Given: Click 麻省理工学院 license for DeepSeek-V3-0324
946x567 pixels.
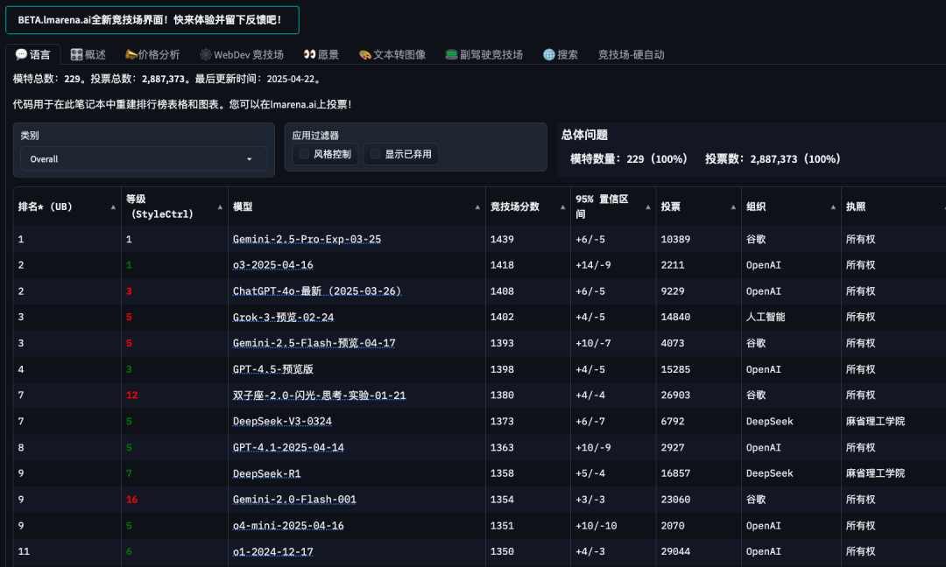Looking at the screenshot, I should coord(875,421).
